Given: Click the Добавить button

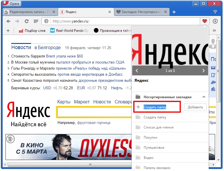Looking at the screenshot, I should tap(195, 107).
